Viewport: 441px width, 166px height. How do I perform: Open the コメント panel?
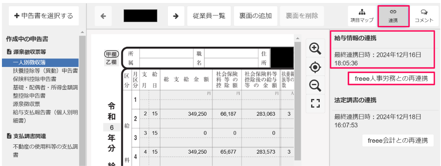(424, 16)
